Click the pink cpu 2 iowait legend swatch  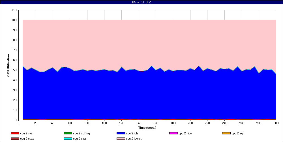[x=121, y=139]
